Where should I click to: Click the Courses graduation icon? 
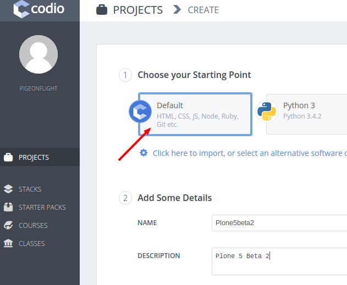[x=8, y=226]
